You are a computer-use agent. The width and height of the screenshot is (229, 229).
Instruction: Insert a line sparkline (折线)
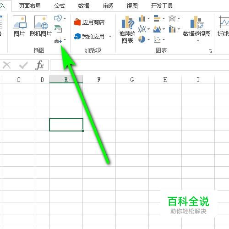[223, 26]
